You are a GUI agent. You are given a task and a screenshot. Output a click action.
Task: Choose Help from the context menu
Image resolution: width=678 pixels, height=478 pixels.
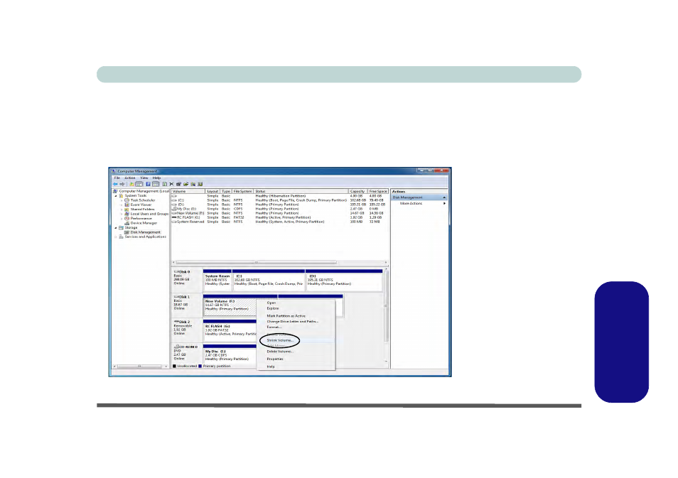pyautogui.click(x=296, y=366)
